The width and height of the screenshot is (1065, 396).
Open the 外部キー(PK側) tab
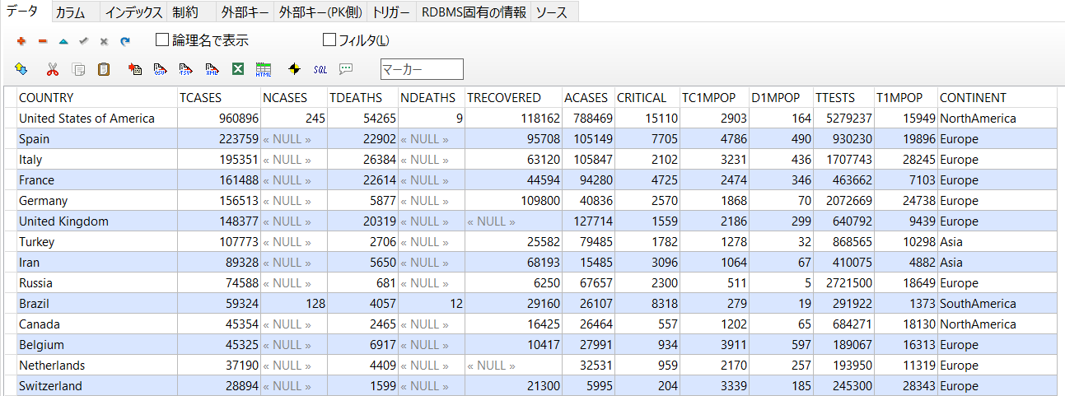321,12
